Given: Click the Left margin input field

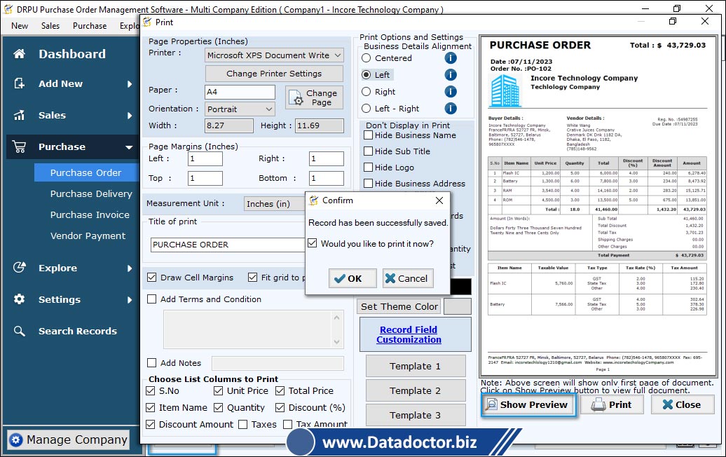Looking at the screenshot, I should point(205,158).
